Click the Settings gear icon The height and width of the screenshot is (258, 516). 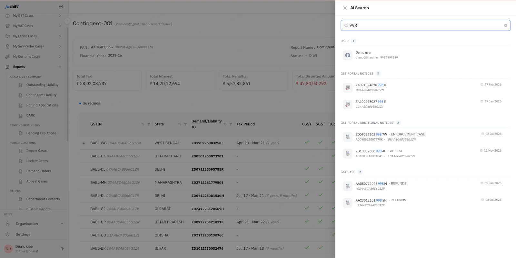click(7, 234)
